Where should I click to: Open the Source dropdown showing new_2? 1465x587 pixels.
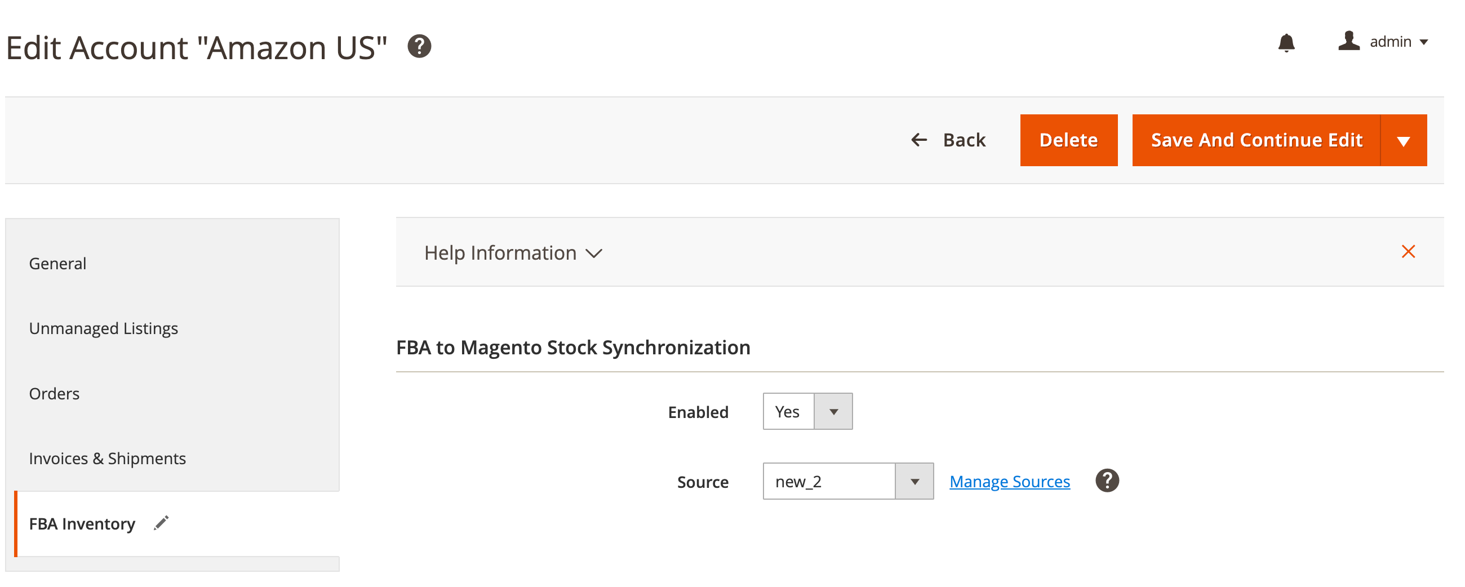click(847, 482)
